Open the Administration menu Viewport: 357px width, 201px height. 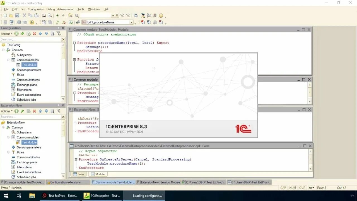pyautogui.click(x=66, y=9)
